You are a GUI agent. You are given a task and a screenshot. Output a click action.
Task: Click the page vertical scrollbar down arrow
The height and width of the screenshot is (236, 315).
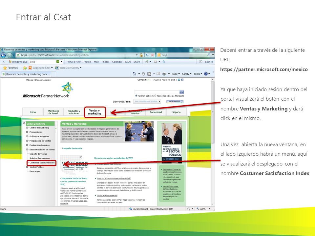(213, 204)
